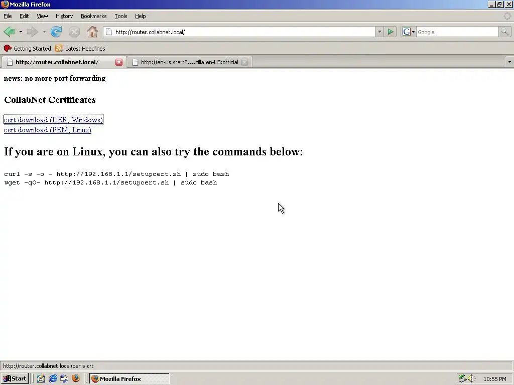Click the news: no more port forwarding text
514x385 pixels.
[55, 78]
